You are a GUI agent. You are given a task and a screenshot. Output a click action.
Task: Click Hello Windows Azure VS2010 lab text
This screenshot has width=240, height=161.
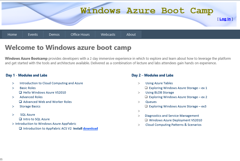point(45,92)
